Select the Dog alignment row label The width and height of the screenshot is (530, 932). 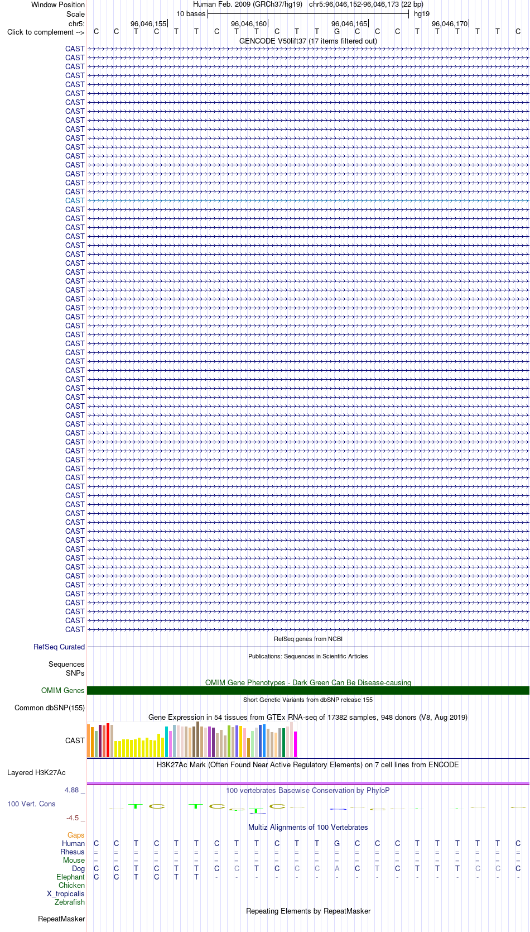(78, 868)
